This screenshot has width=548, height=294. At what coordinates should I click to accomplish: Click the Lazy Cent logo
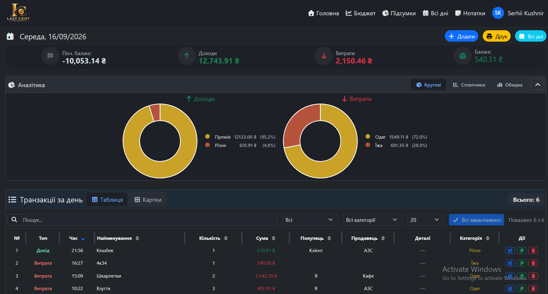tap(18, 13)
